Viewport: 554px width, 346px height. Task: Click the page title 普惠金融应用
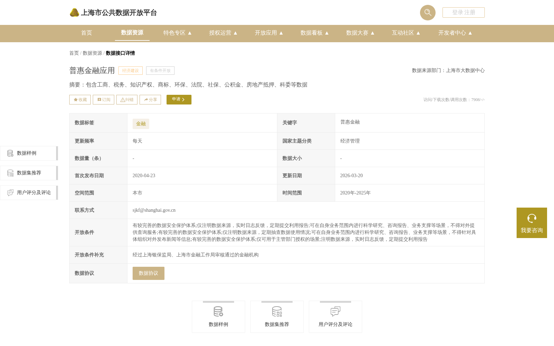[92, 71]
